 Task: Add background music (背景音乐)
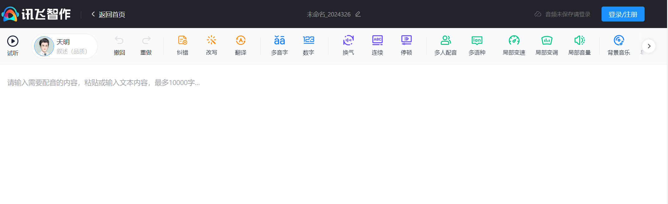coord(619,40)
